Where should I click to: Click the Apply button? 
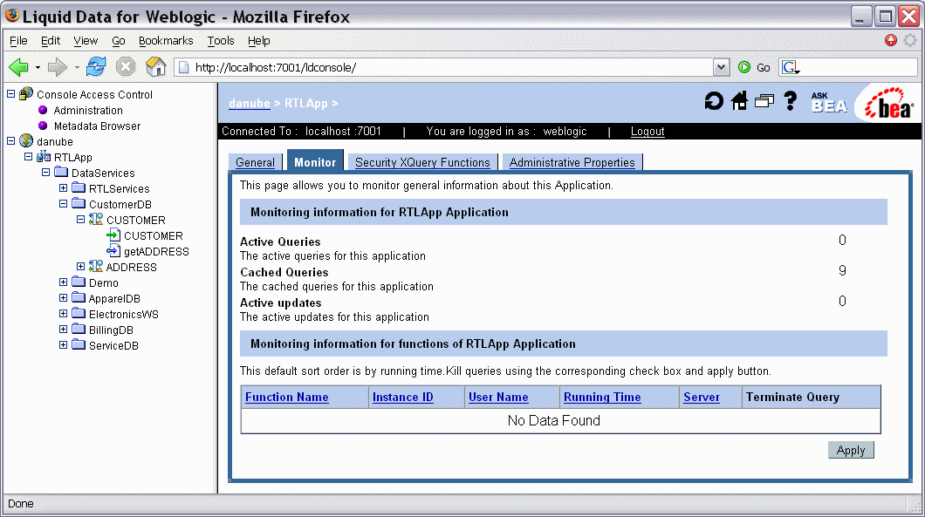pyautogui.click(x=851, y=450)
